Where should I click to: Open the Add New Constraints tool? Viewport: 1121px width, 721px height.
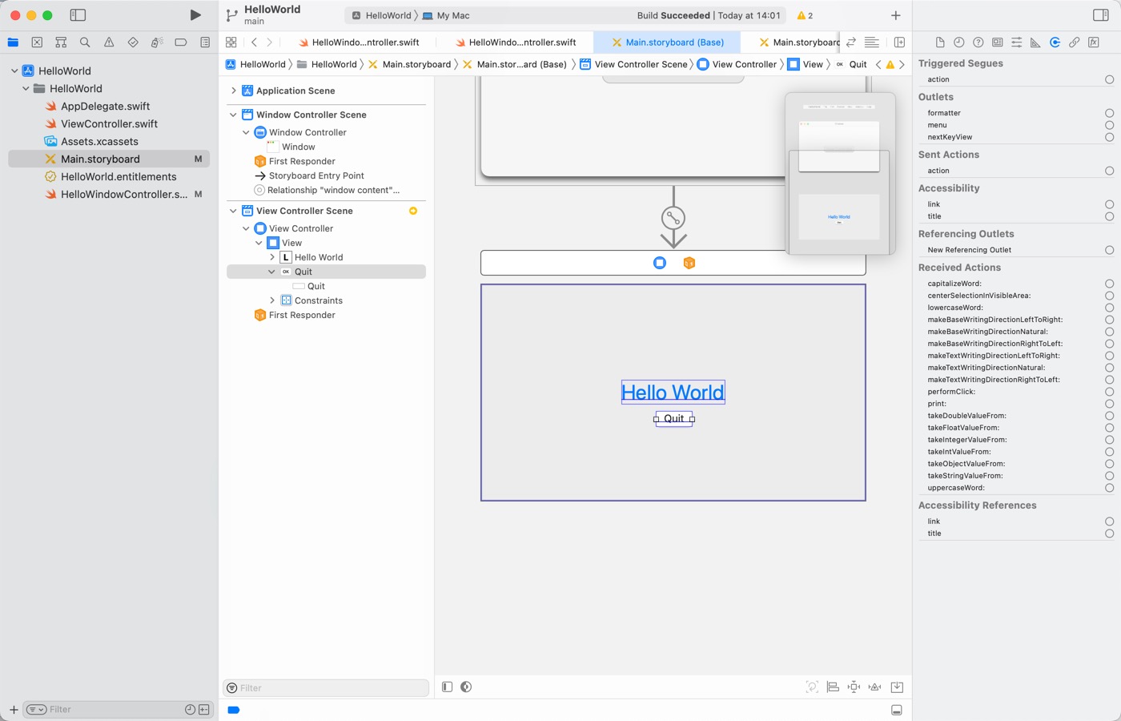854,687
